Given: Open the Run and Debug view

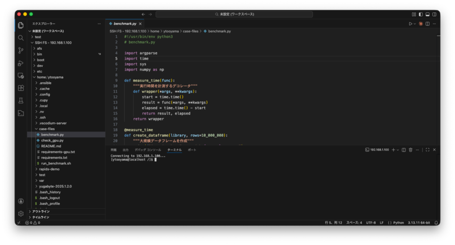Looking at the screenshot, I should 20,63.
